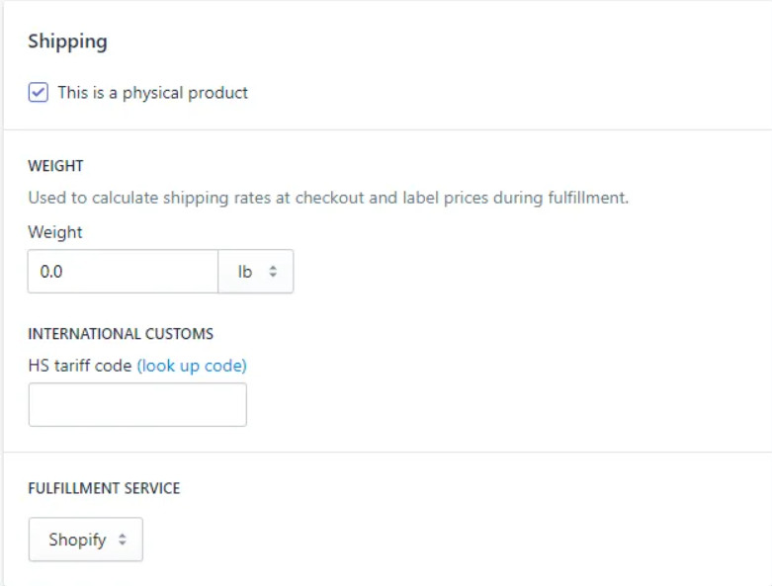The height and width of the screenshot is (586, 772).
Task: Open the lb weight unit dropdown
Action: [x=256, y=271]
